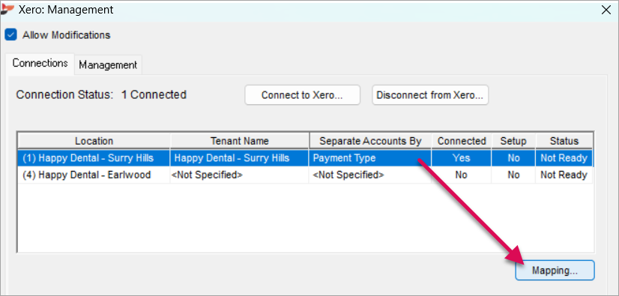This screenshot has height=296, width=619.
Task: Switch to the Management tab
Action: click(x=108, y=64)
